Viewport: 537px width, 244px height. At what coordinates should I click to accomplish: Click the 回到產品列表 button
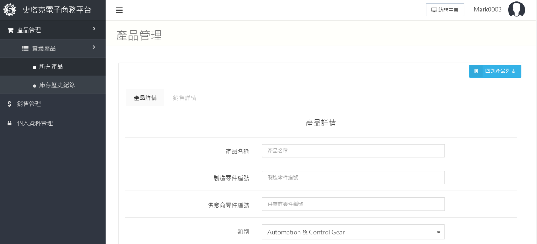coord(495,71)
